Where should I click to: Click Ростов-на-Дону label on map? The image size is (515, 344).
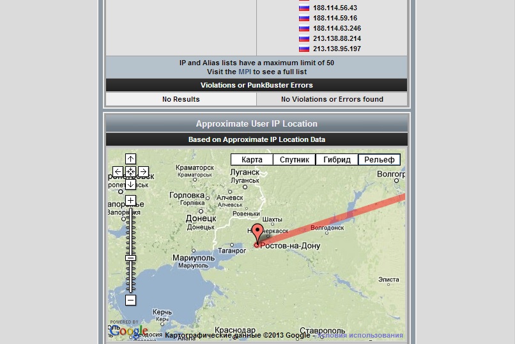click(x=290, y=246)
